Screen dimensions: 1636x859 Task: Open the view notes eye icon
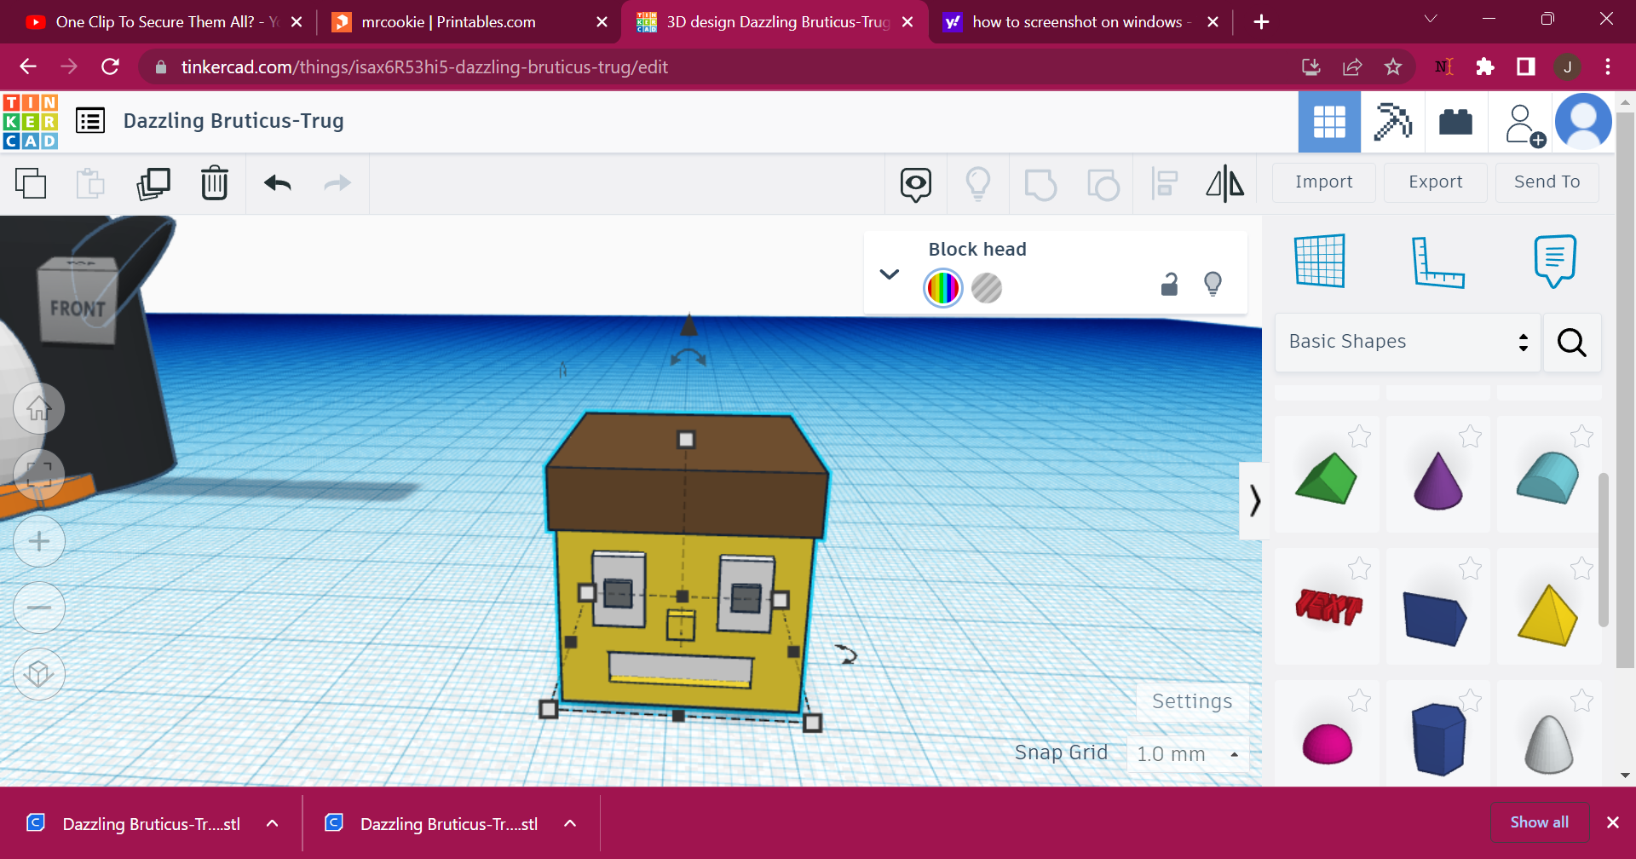(x=916, y=184)
